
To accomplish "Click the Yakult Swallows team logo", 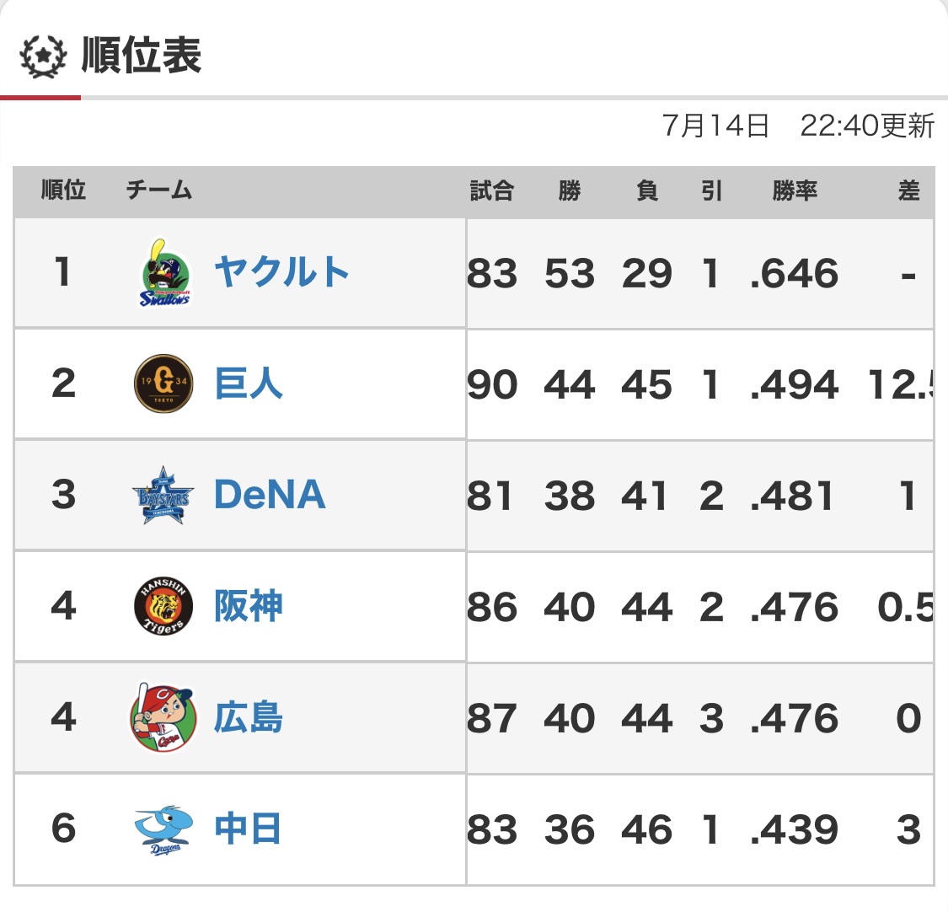I will (164, 273).
